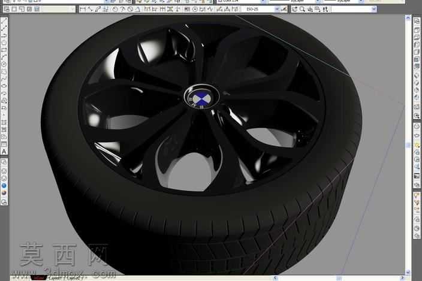Select the Line draw tool

pos(4,21)
